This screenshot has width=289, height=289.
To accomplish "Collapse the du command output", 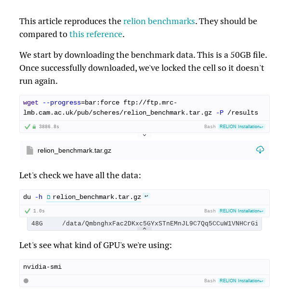I will pyautogui.click(x=144, y=228).
